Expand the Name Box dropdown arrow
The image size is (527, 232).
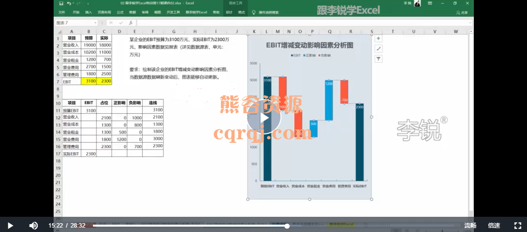coord(95,23)
